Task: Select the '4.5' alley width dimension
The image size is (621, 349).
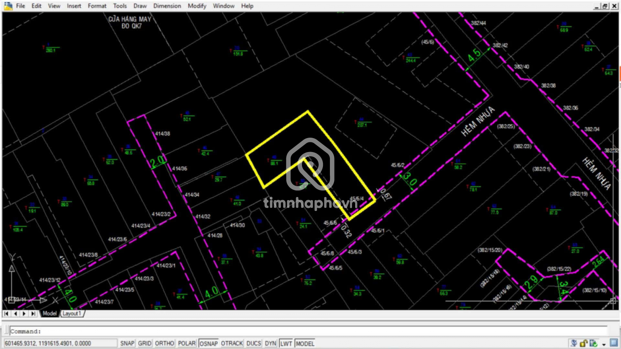Action: pos(474,55)
